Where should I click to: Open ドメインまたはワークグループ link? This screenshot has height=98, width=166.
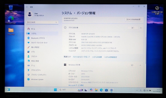tap(81, 57)
